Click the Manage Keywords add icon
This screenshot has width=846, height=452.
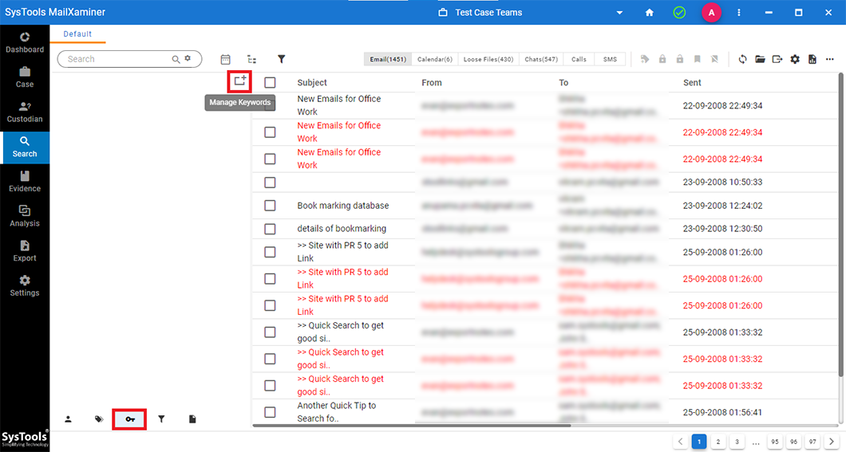coord(239,81)
